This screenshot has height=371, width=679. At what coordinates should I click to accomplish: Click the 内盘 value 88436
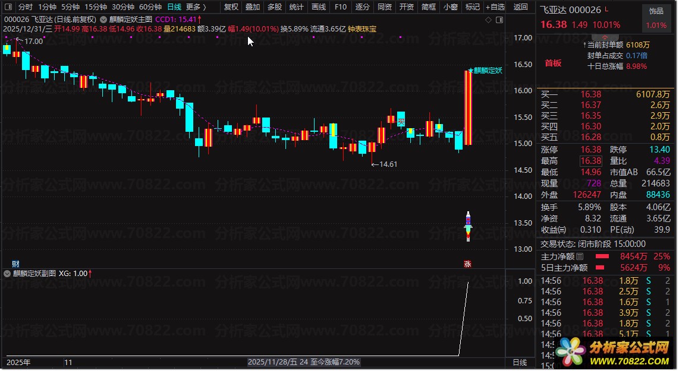pos(658,195)
